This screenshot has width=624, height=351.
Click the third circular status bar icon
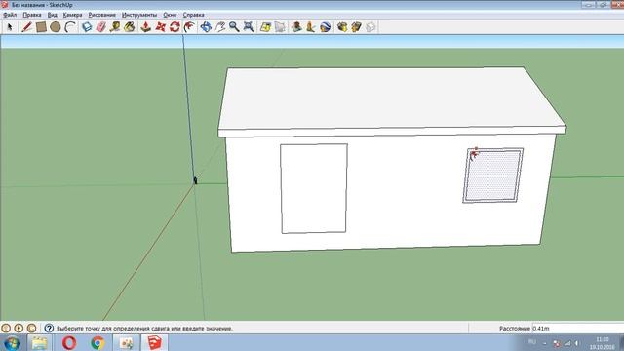click(32, 329)
